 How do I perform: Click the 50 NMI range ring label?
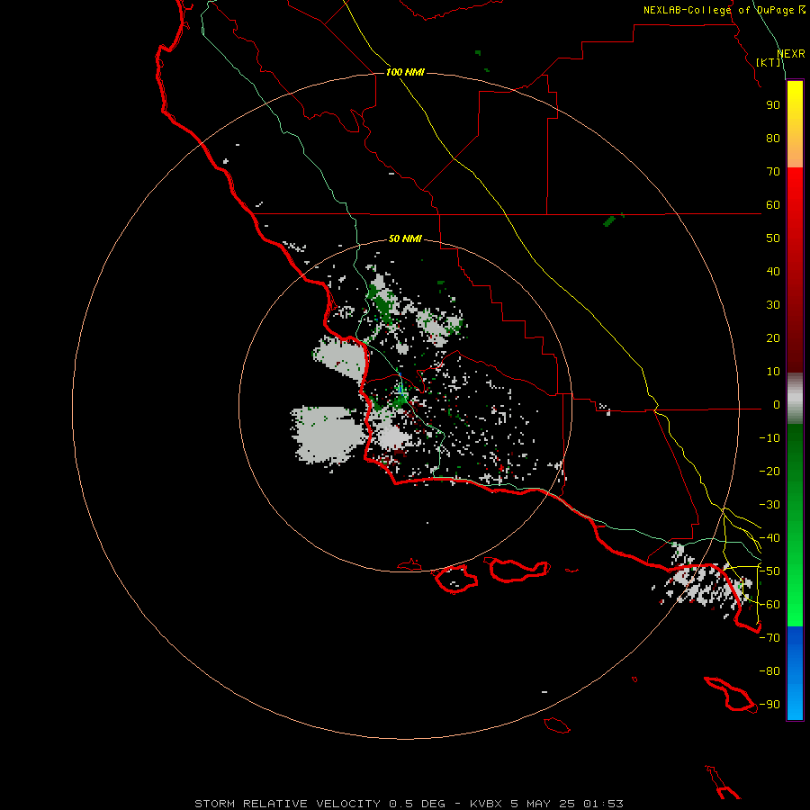tap(405, 238)
